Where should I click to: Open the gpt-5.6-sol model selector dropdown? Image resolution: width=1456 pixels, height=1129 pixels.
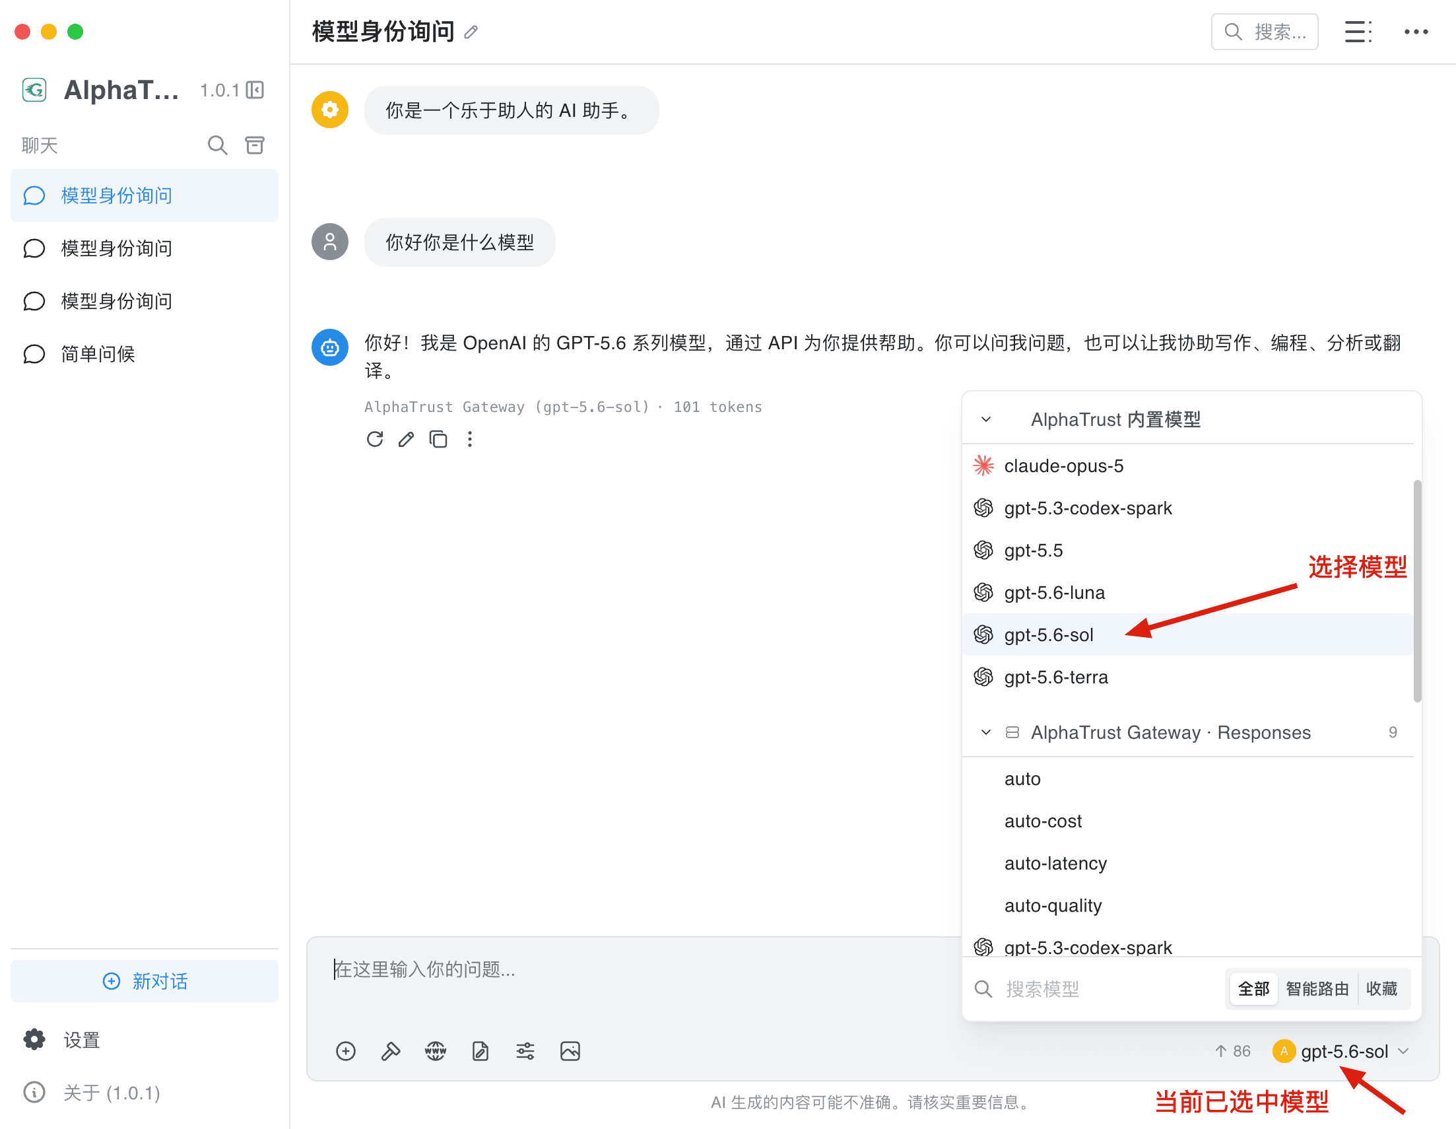pos(1341,1051)
